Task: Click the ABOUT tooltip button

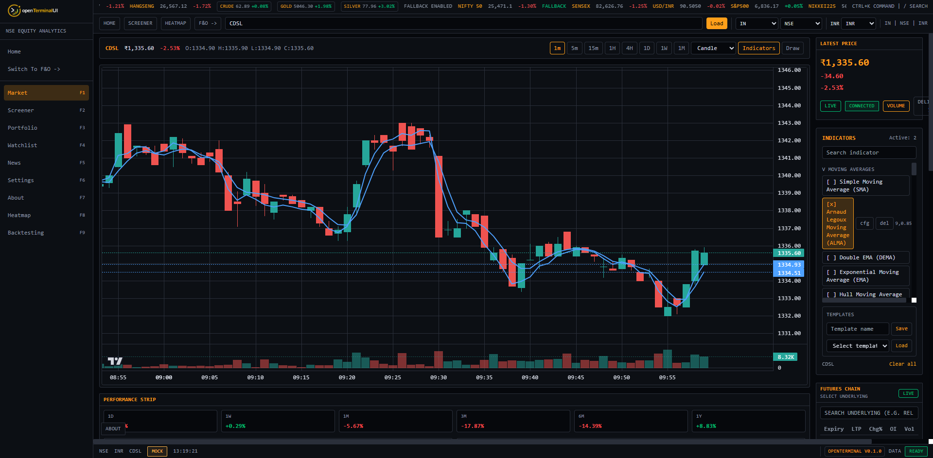Action: point(113,429)
